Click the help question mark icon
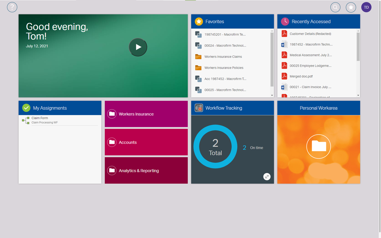The height and width of the screenshot is (238, 381). (x=12, y=7)
